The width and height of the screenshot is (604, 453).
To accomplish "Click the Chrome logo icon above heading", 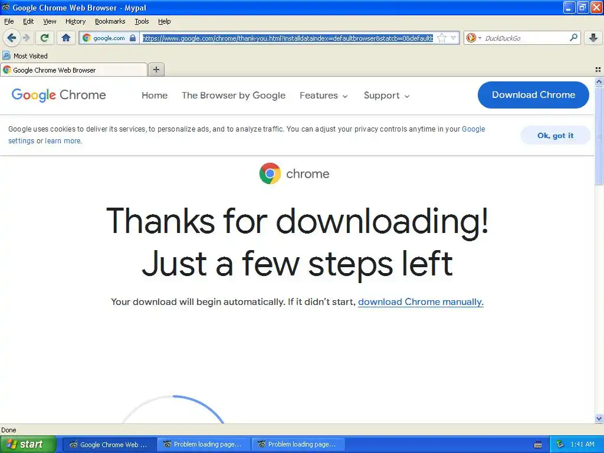I will pyautogui.click(x=270, y=173).
